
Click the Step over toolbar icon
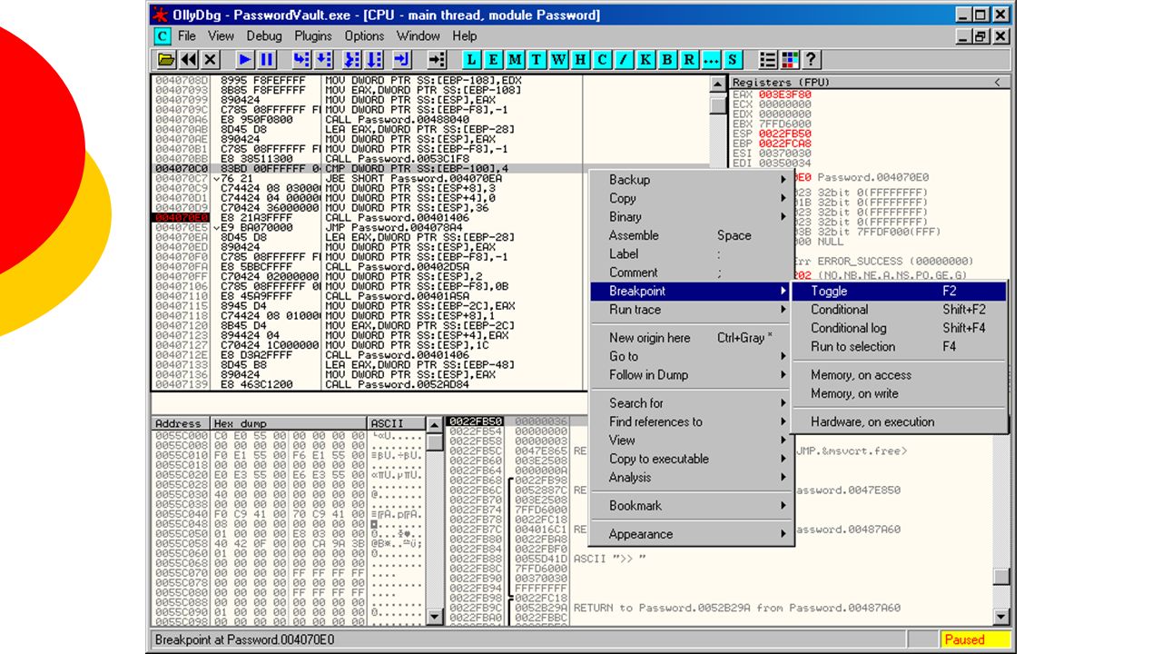(323, 59)
